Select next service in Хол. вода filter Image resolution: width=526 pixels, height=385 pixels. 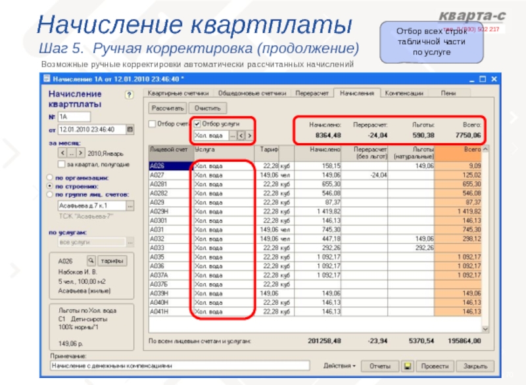(x=249, y=136)
